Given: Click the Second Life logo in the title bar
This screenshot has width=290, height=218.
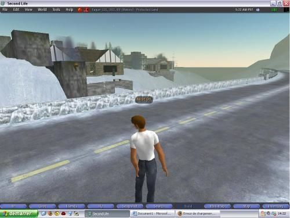Looking at the screenshot, I should tap(3, 3).
